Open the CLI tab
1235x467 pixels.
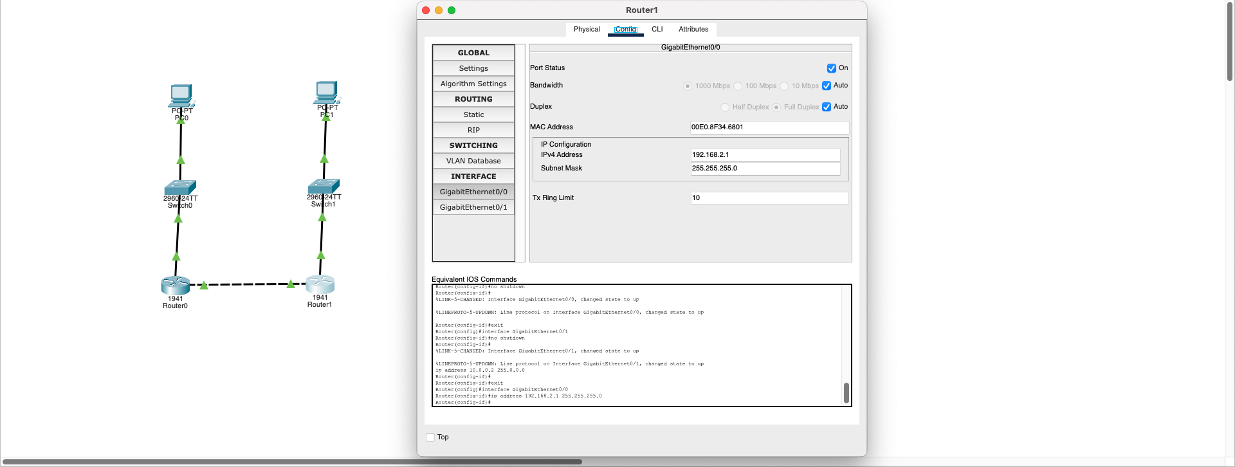(657, 30)
